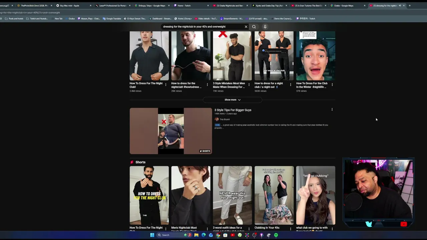Open Google Chrome in the taskbar

coord(218,235)
